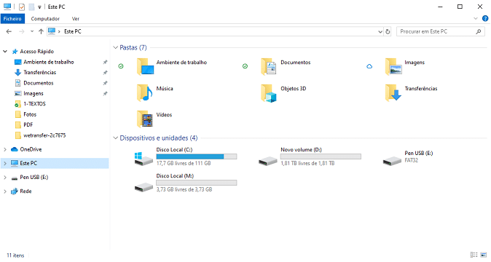Screen dimensions: 491x262
Task: Open the Objetos 3D folder icon
Action: 269,93
